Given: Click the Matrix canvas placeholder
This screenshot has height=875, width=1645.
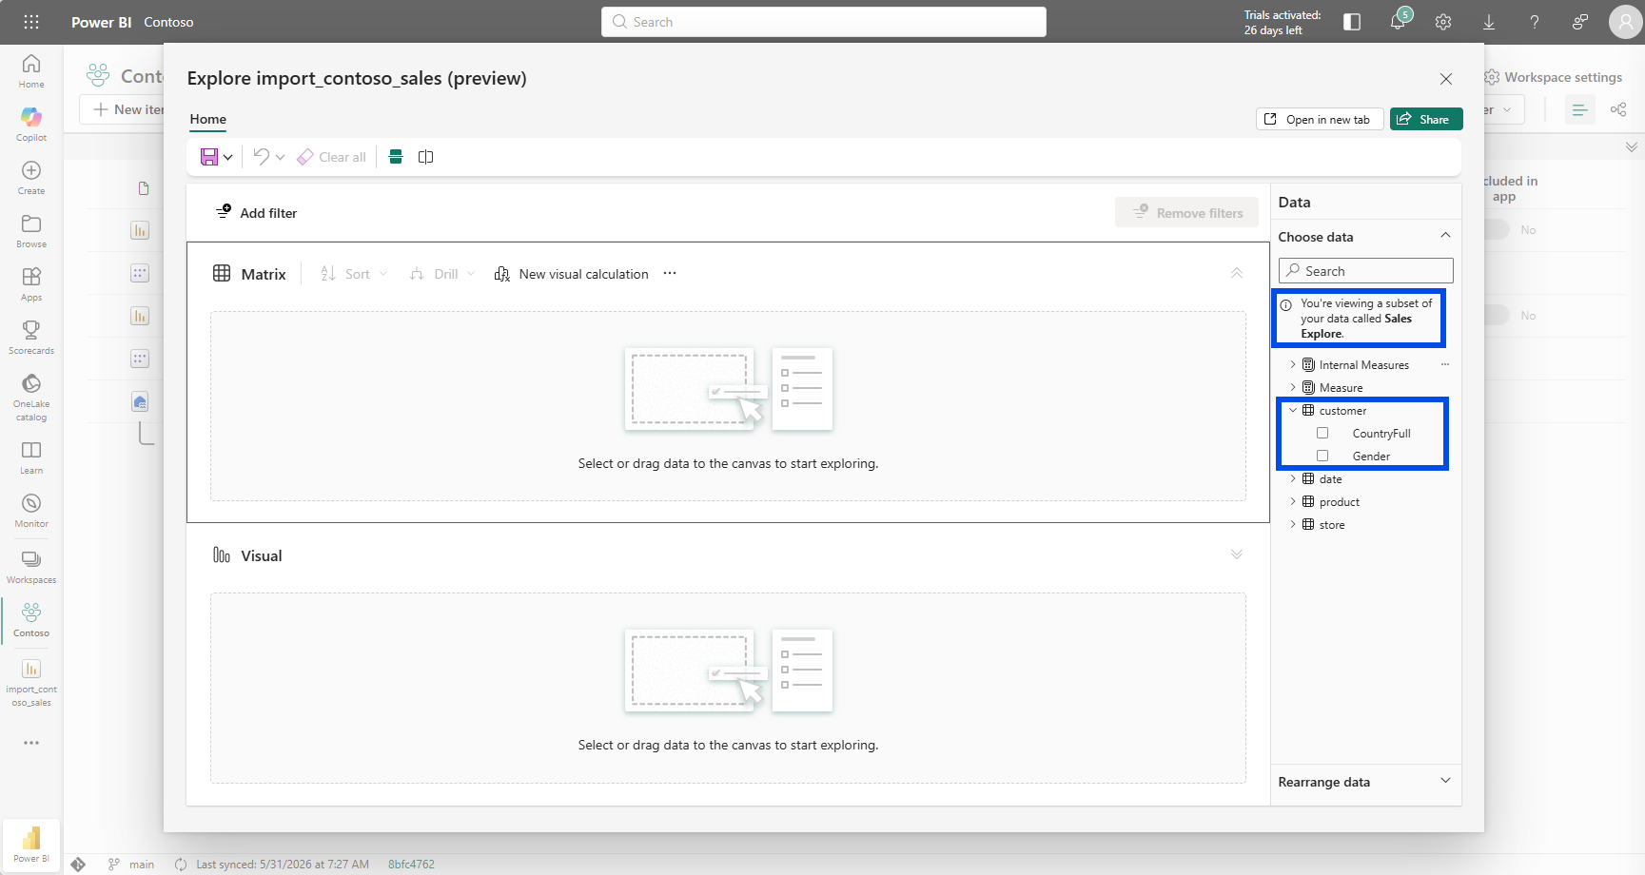Looking at the screenshot, I should tap(728, 406).
